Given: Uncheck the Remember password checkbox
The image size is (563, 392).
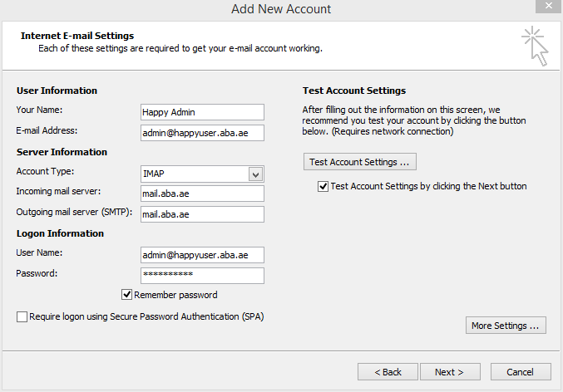Looking at the screenshot, I should coord(126,295).
